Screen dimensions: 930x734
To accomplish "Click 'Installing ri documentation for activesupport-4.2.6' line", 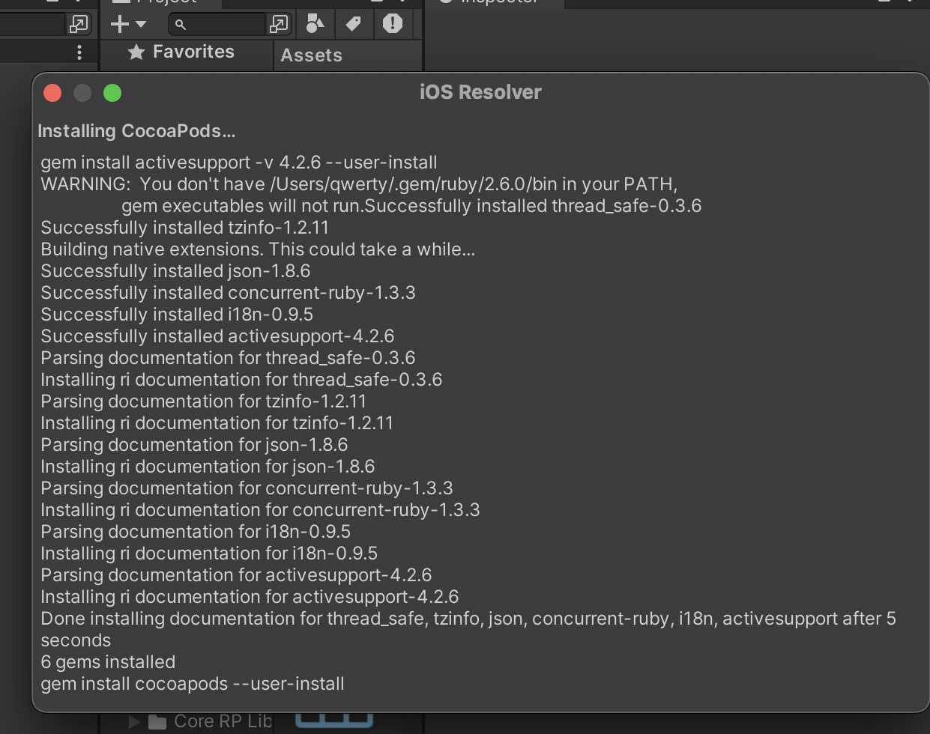I will (250, 597).
